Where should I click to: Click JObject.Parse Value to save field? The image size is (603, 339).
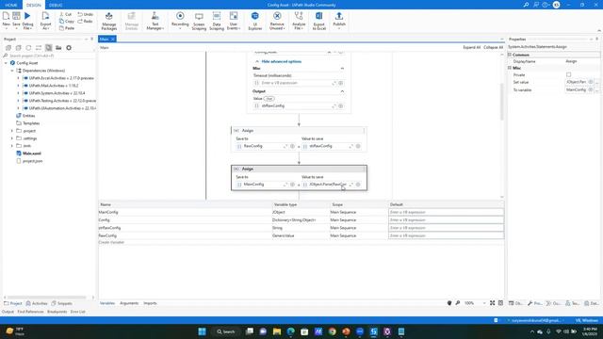pyautogui.click(x=329, y=185)
